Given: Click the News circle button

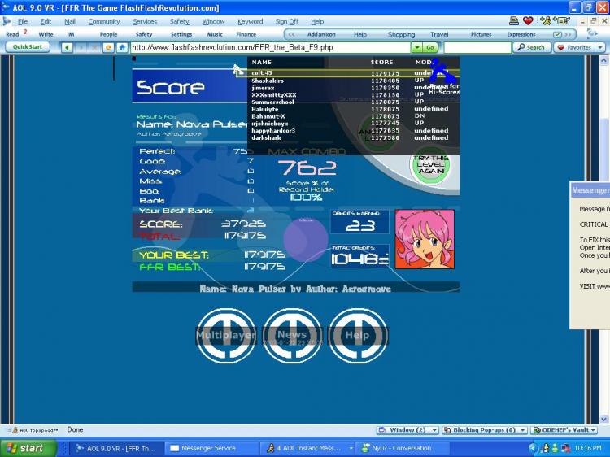Looking at the screenshot, I should click(292, 336).
